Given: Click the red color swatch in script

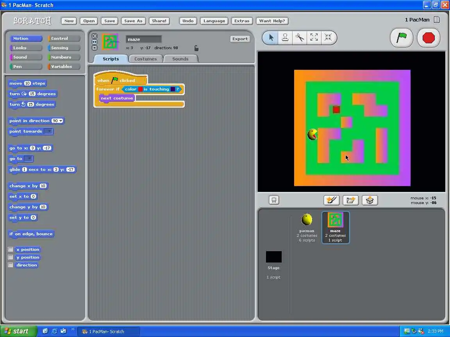Looking at the screenshot, I should 140,89.
